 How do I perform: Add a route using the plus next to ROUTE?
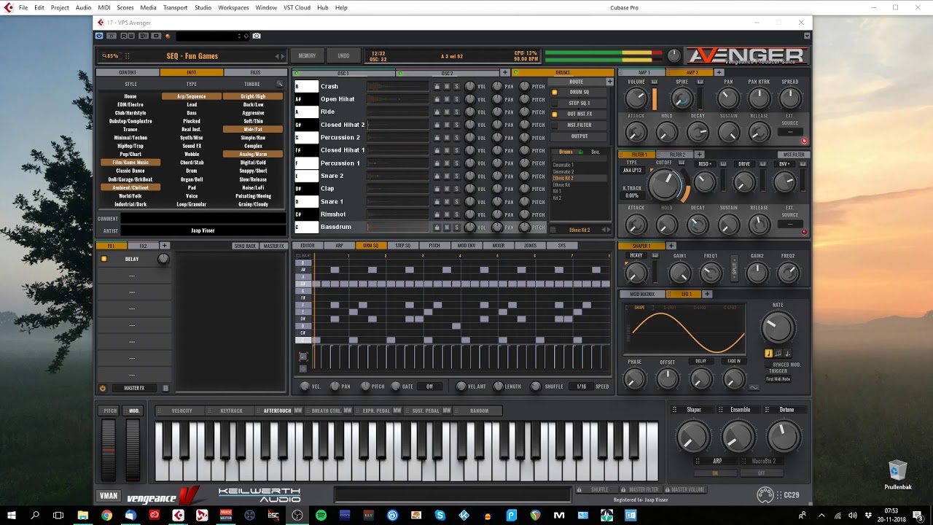pos(610,82)
